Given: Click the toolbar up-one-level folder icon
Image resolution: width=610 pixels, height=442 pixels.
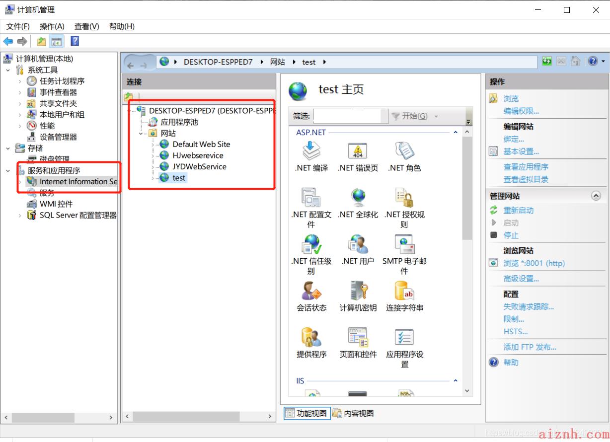Looking at the screenshot, I should click(42, 41).
